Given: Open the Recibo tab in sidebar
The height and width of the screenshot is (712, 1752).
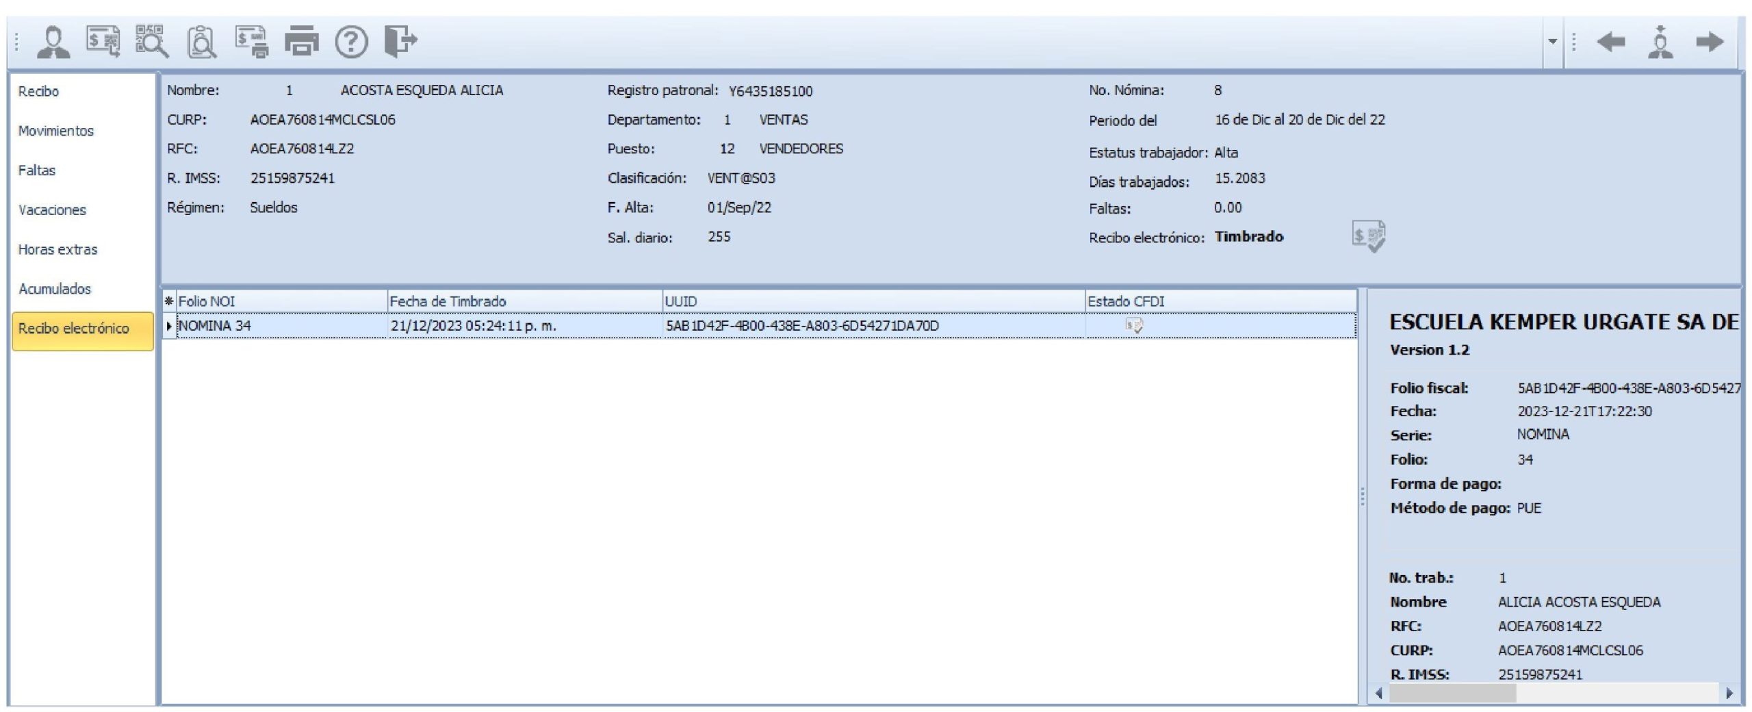Looking at the screenshot, I should tap(38, 91).
